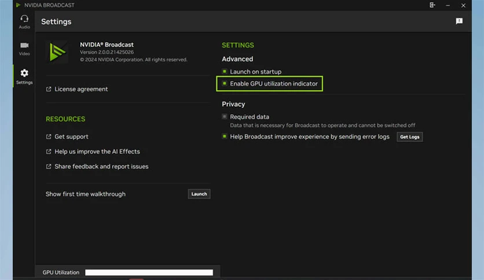The width and height of the screenshot is (484, 280).
Task: Open Share feedback and report issues
Action: (x=101, y=167)
